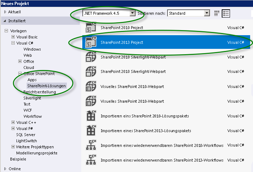Click the wiederverwendbaren SharePoint 2010-Workflows icon
253x172 pixels.
pos(91,145)
